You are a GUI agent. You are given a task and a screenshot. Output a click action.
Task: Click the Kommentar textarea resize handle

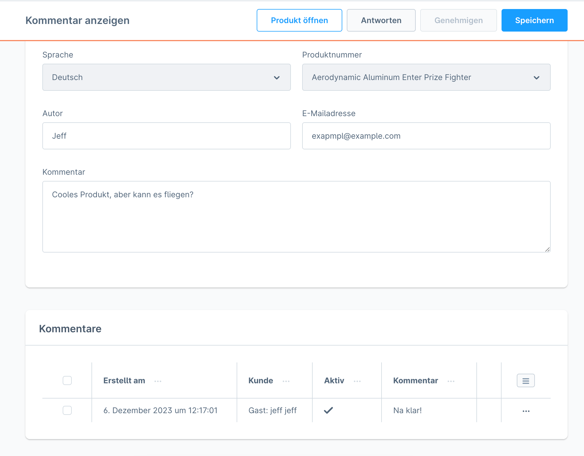pyautogui.click(x=547, y=249)
